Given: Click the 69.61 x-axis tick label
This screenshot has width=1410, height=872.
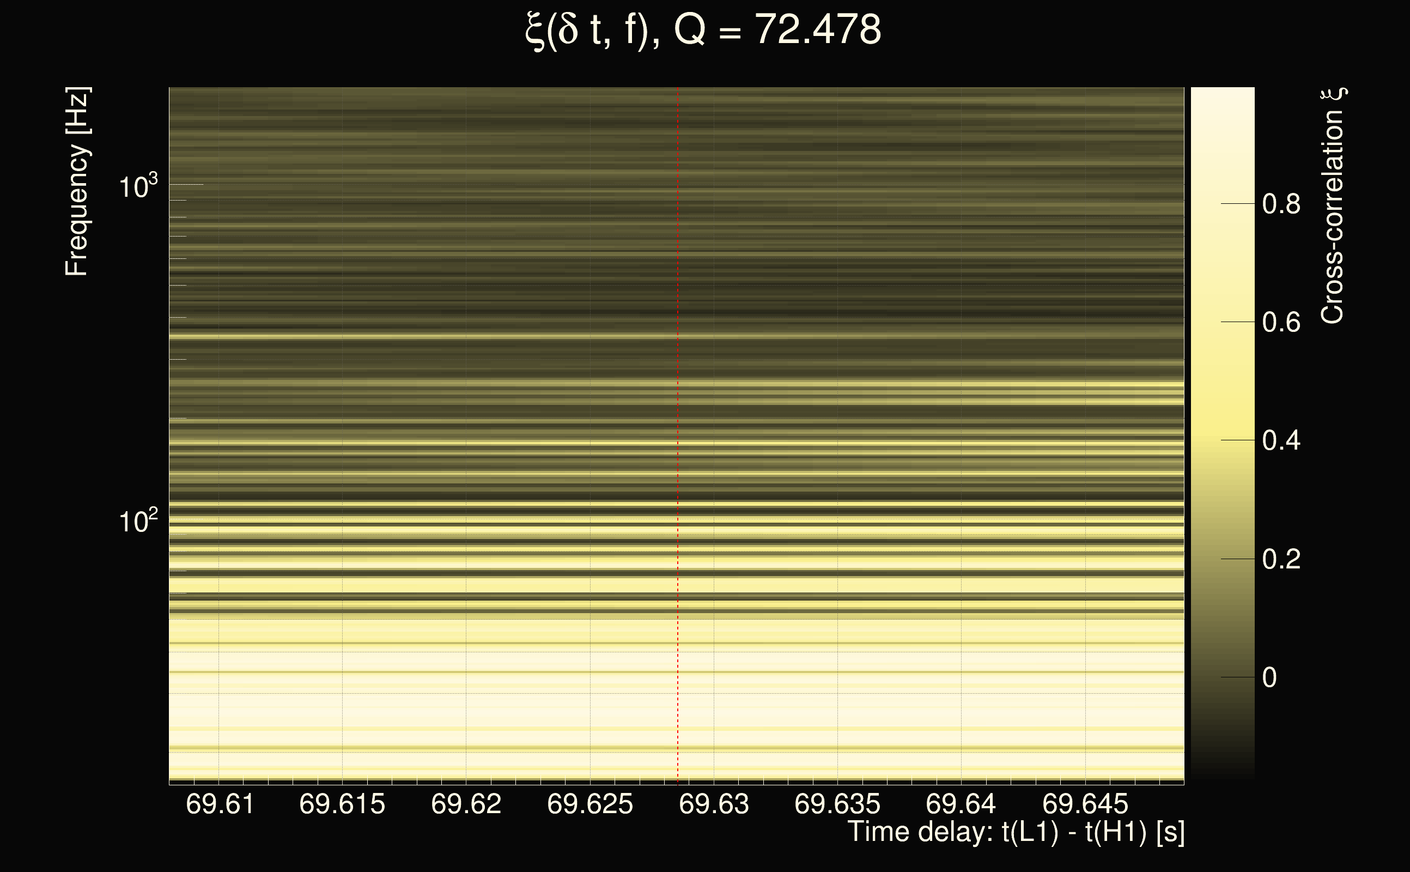Looking at the screenshot, I should pos(220,804).
